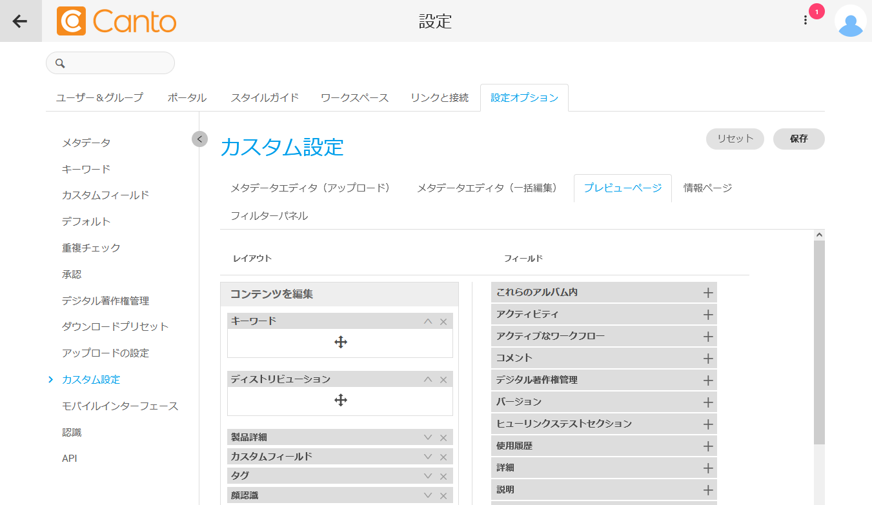
Task: Open メタデータ in left sidebar
Action: tap(86, 143)
